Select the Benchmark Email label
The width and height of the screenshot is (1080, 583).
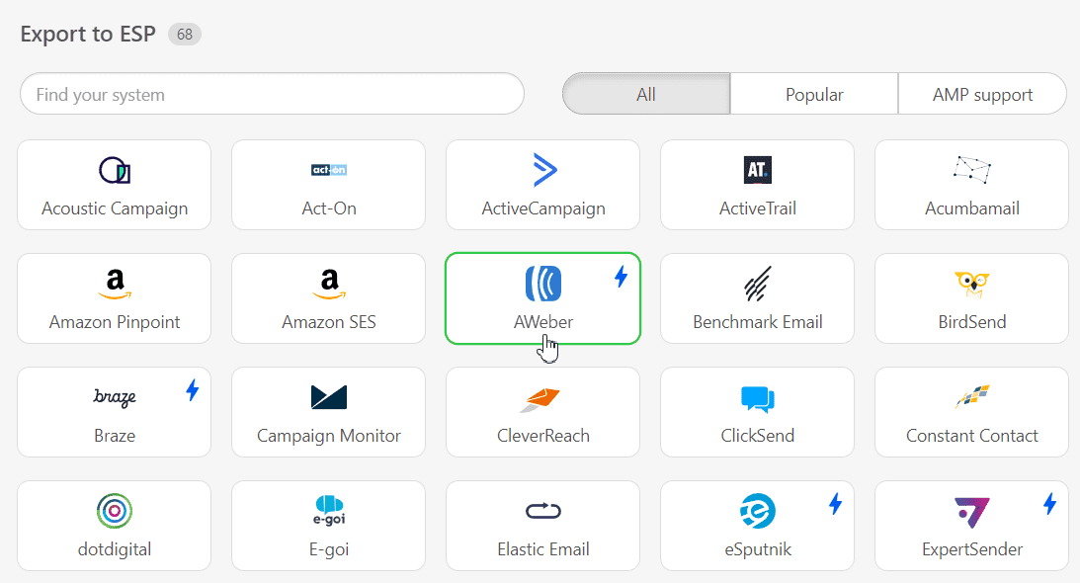758,322
